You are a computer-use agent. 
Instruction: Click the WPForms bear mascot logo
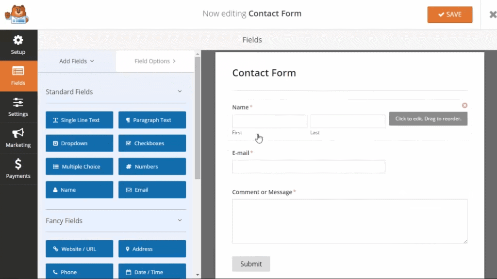coord(17,14)
